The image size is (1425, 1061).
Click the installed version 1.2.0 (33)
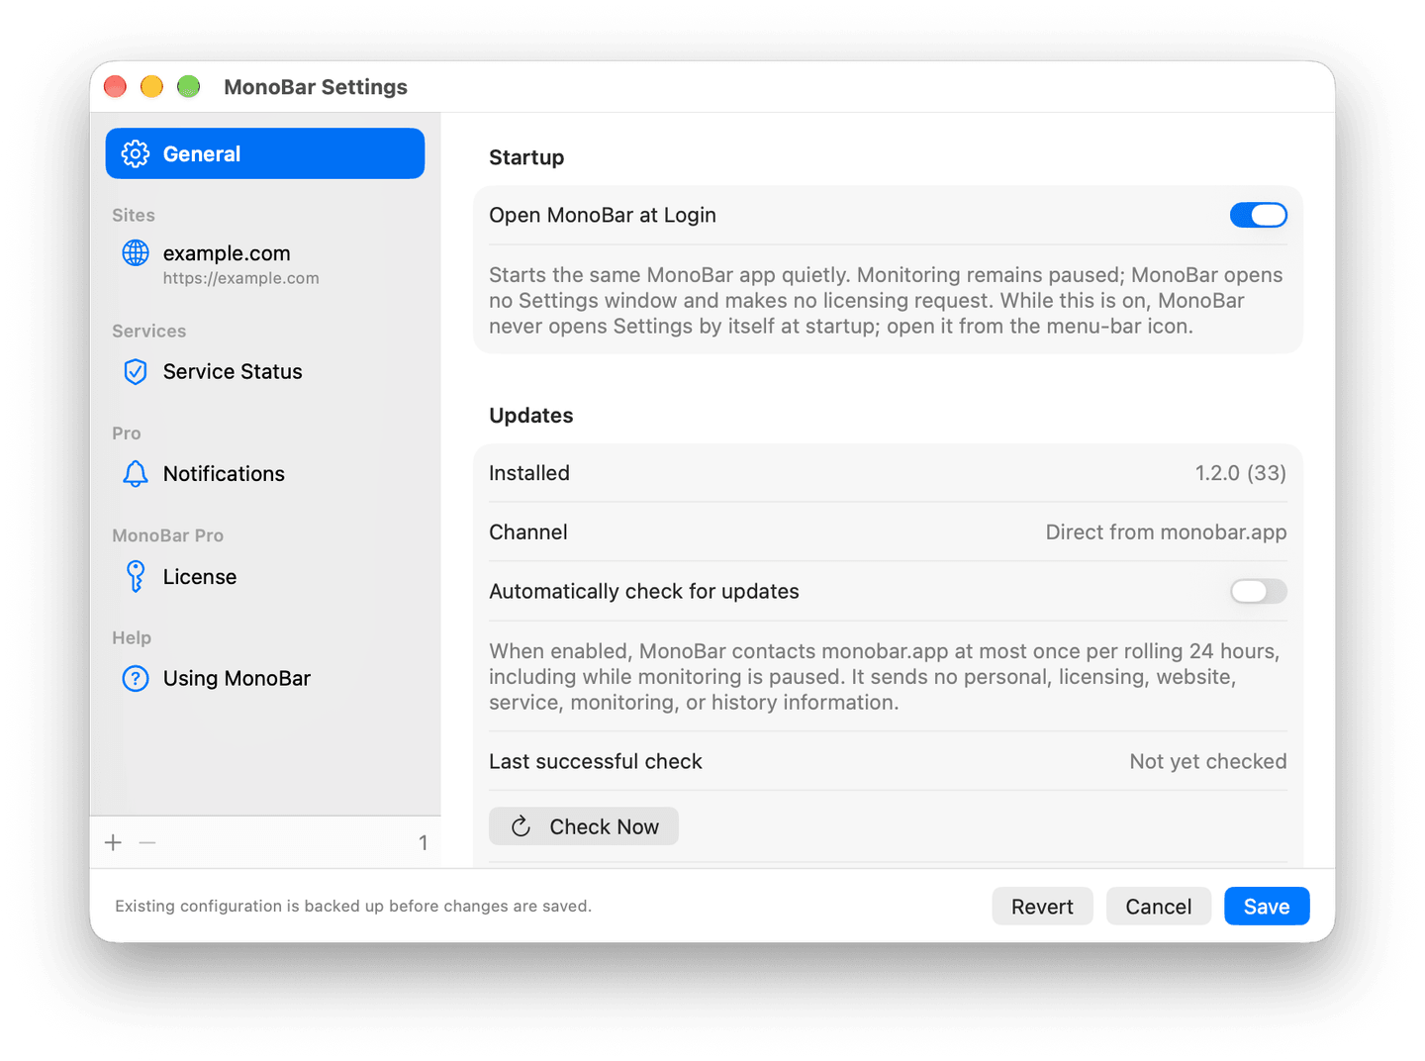point(1241,473)
